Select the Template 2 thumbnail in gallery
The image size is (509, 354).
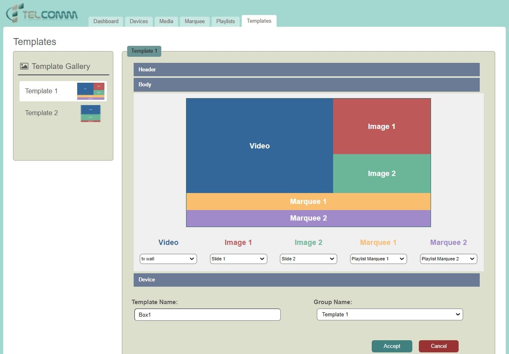point(90,113)
